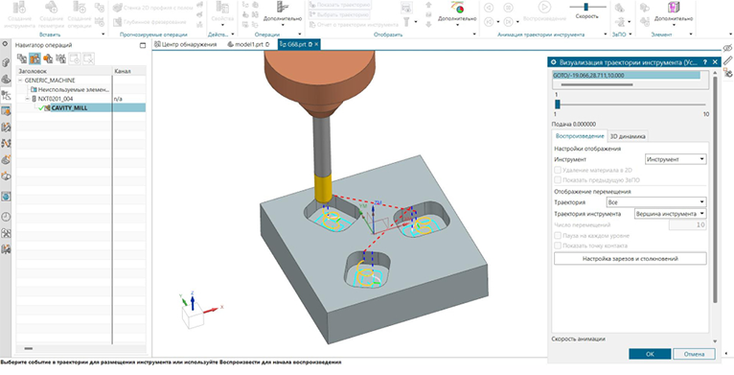
Task: Toggle Пауза на каждом уровне checkbox
Action: (557, 236)
